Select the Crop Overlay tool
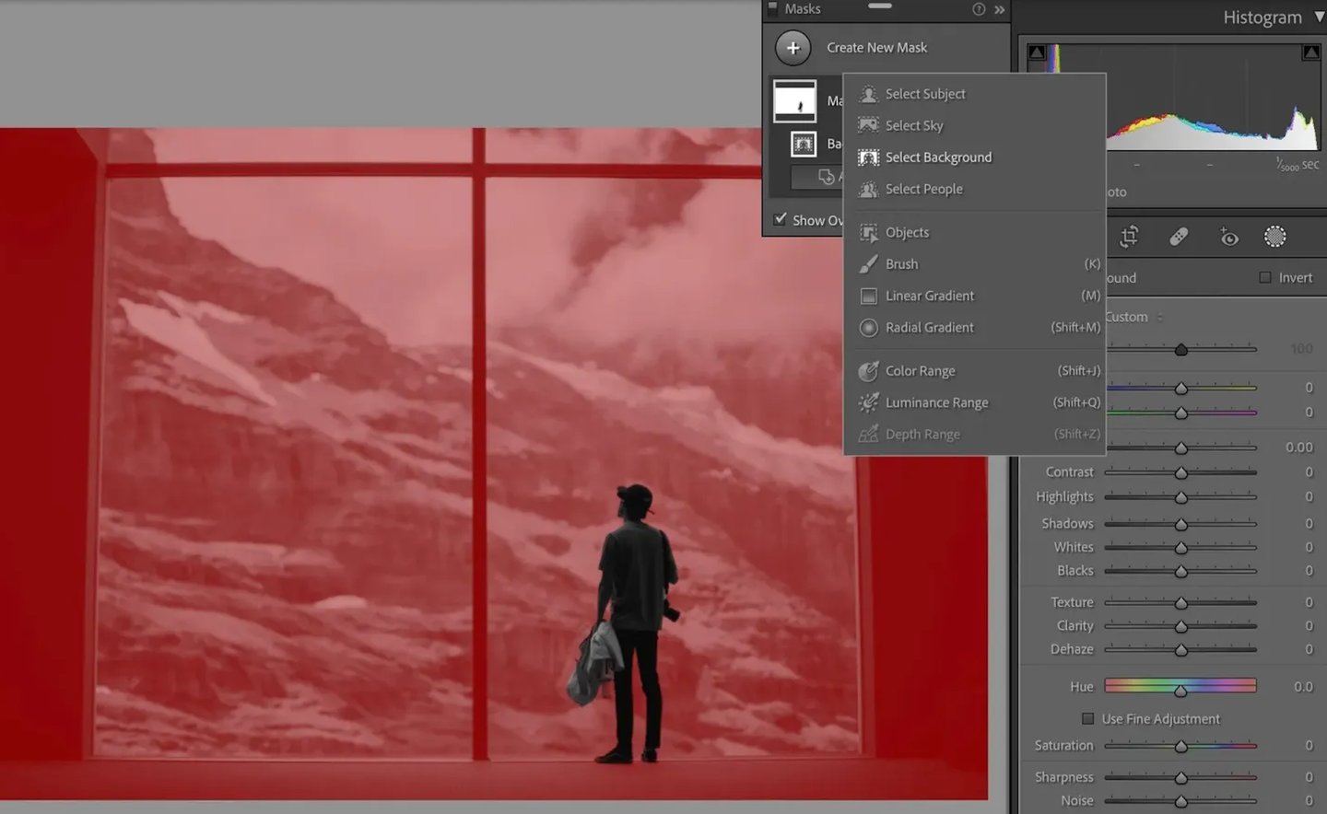Viewport: 1327px width, 814px height. pos(1129,237)
